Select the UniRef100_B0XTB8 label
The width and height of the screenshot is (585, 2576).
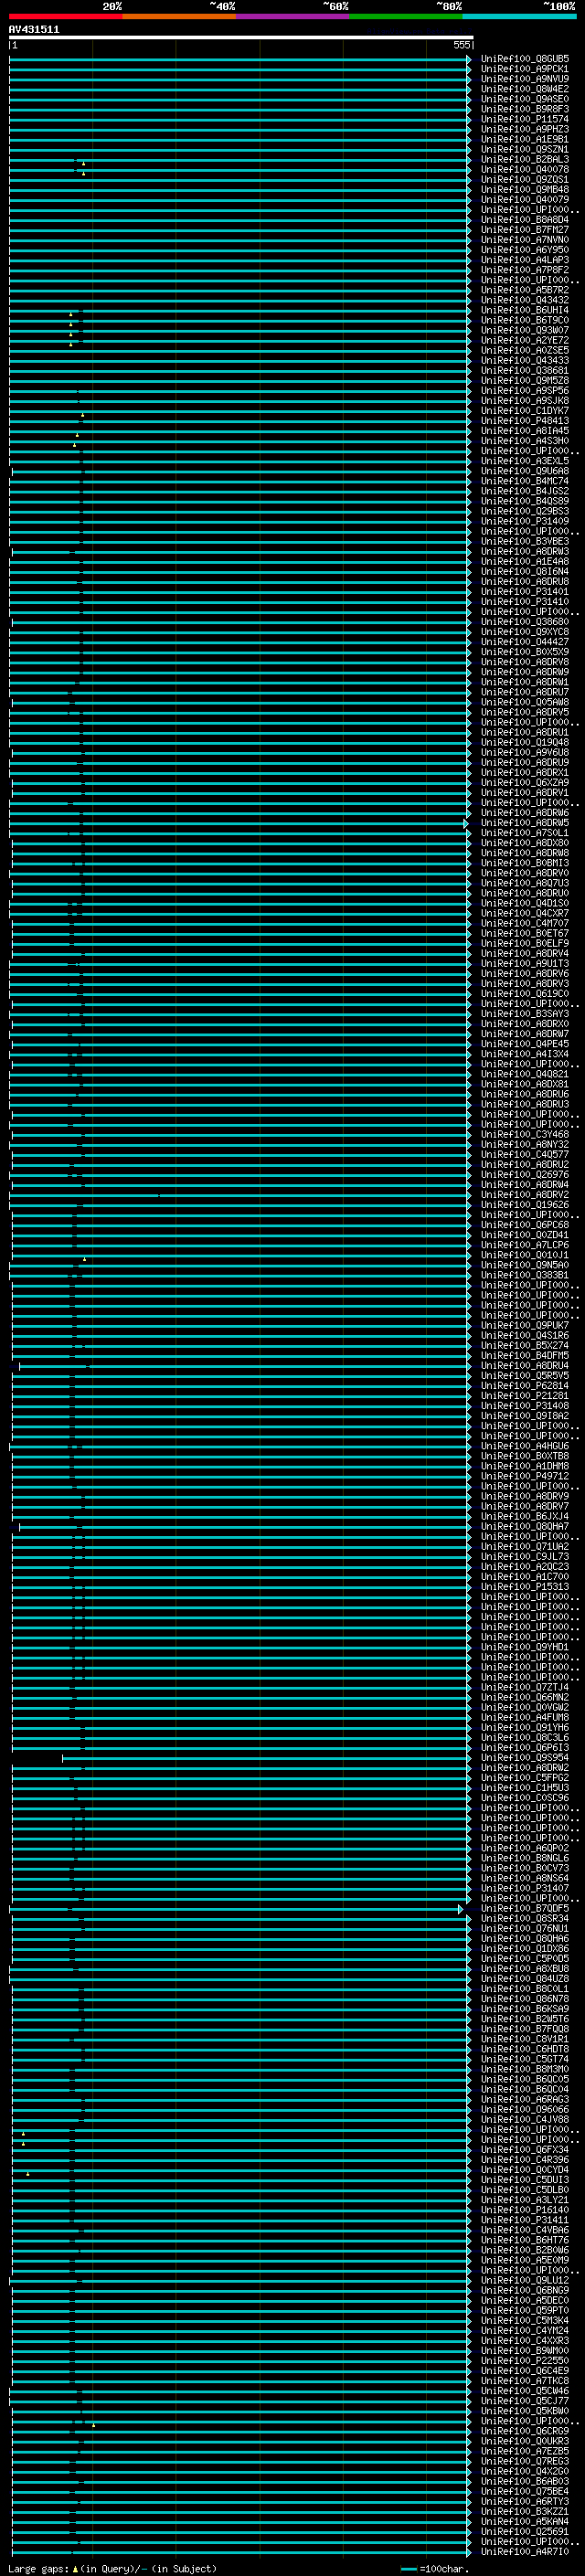pyautogui.click(x=525, y=1456)
